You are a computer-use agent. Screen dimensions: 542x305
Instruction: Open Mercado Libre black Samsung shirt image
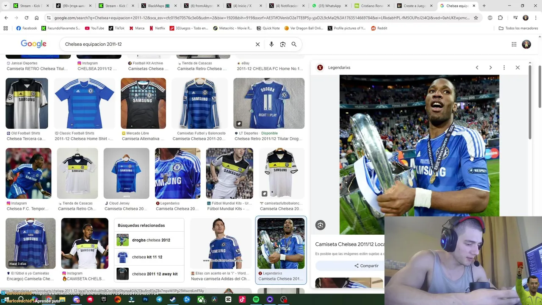[143, 103]
